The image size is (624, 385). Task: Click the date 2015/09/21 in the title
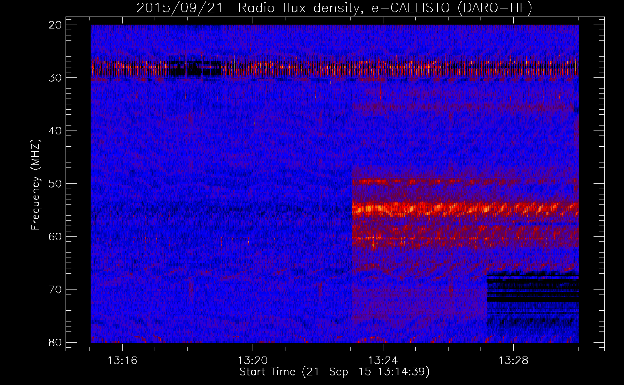point(180,8)
